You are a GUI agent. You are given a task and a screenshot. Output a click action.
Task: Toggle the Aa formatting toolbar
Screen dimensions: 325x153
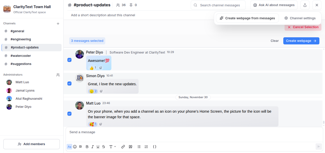tap(69, 147)
